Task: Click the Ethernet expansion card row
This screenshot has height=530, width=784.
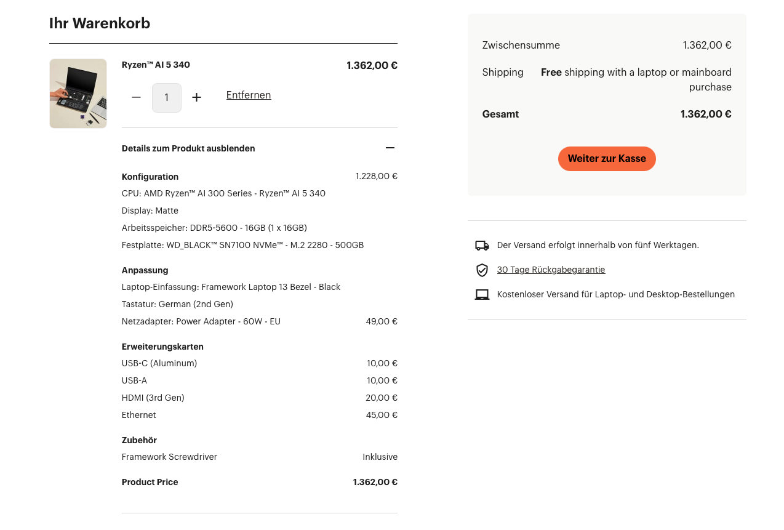Action: click(139, 415)
